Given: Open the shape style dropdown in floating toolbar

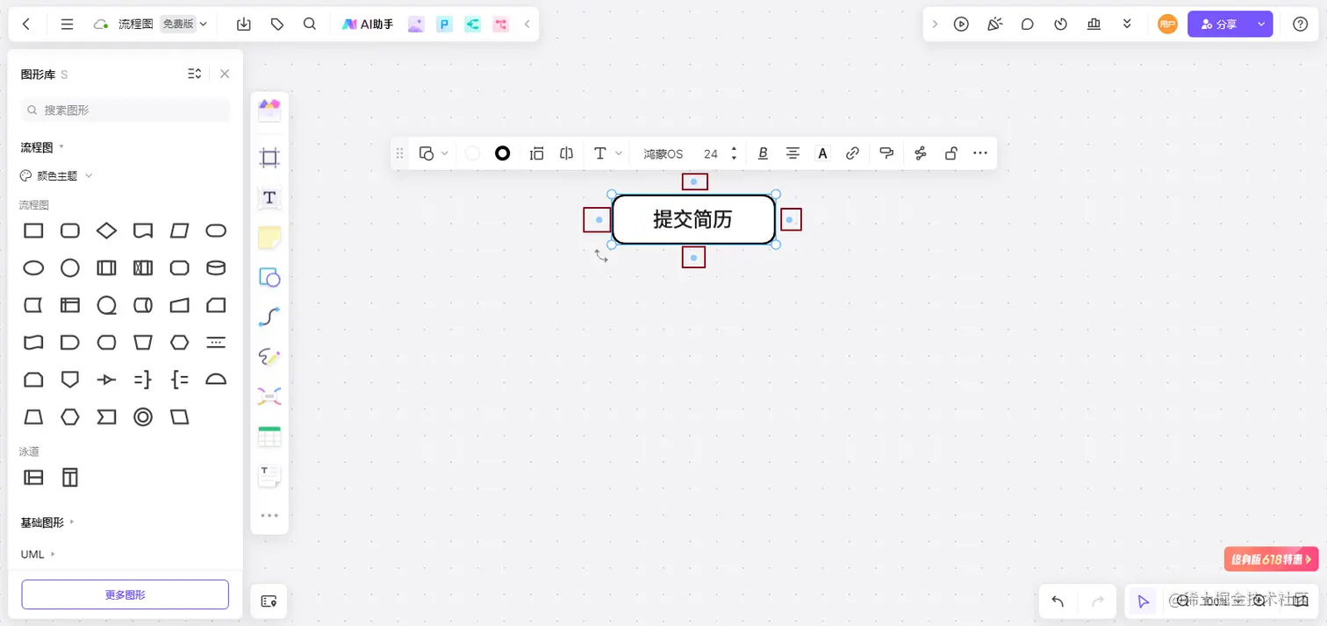Looking at the screenshot, I should [x=433, y=153].
